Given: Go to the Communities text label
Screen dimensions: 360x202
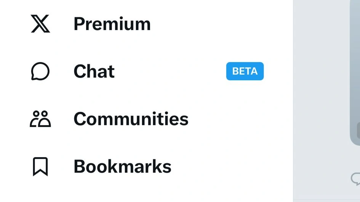Looking at the screenshot, I should click(x=131, y=119).
